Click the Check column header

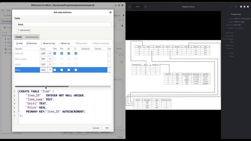click(100, 49)
